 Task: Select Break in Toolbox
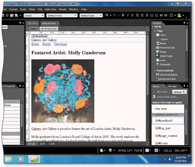[x=161, y=43]
